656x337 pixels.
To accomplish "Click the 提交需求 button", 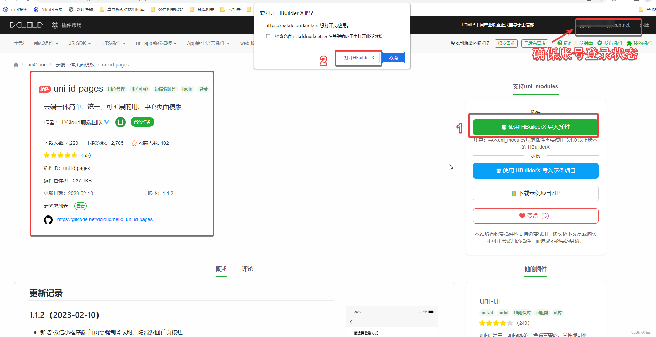I will 506,44.
